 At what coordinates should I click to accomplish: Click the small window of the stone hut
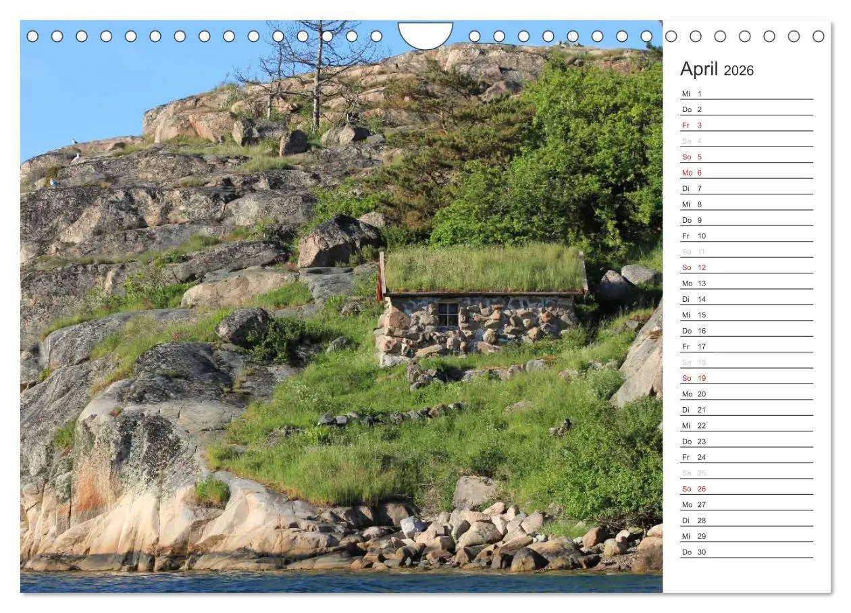click(446, 314)
